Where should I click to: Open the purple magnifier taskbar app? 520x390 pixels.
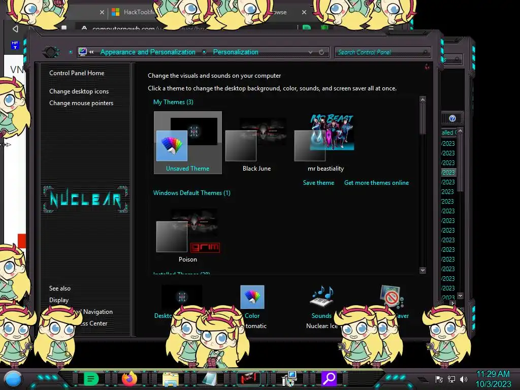(x=329, y=378)
